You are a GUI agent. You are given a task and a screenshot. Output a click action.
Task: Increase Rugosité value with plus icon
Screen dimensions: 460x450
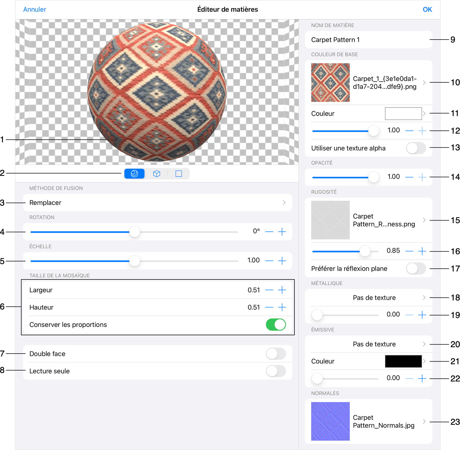point(422,251)
